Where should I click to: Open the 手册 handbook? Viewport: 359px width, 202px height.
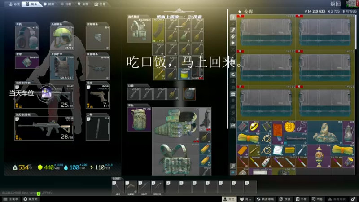tap(301, 199)
